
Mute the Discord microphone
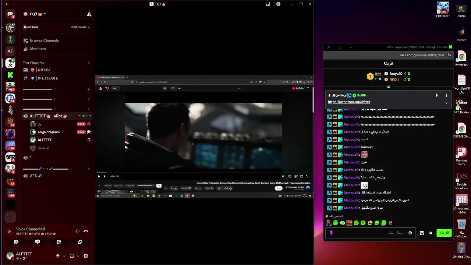pyautogui.click(x=58, y=256)
